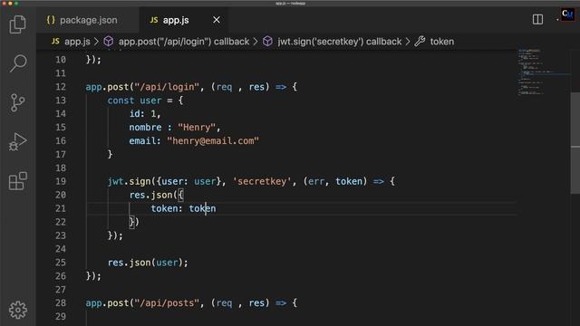The width and height of the screenshot is (580, 326).
Task: Click 'token: token' on line 21
Action: tap(183, 208)
